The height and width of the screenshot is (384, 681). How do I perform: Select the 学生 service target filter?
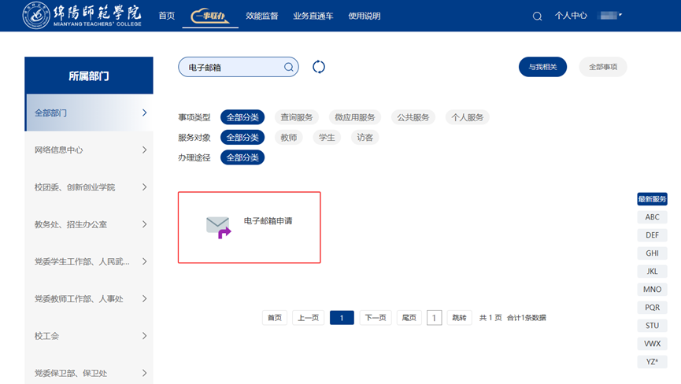(326, 137)
